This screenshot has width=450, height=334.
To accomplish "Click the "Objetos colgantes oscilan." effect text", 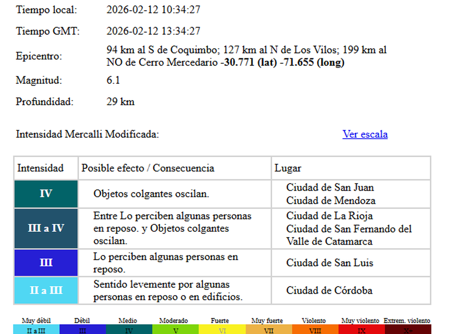I will tap(151, 194).
